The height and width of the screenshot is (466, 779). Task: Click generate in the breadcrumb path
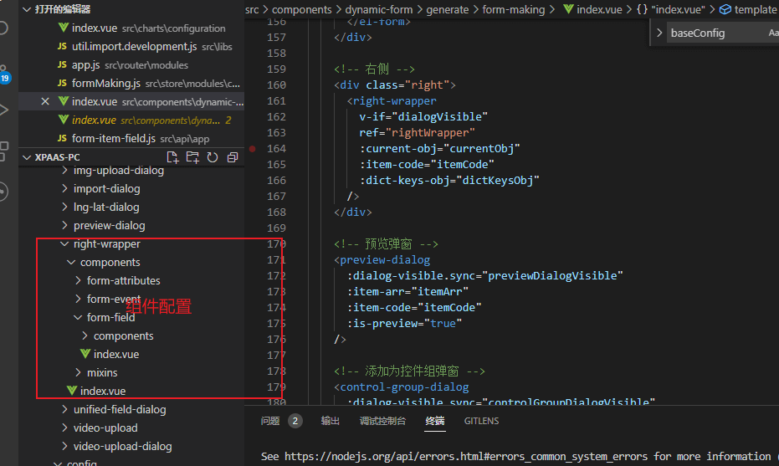point(447,9)
